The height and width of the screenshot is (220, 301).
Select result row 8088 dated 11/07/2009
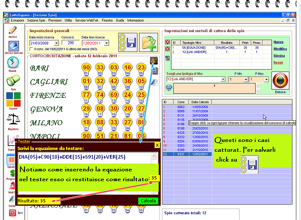pos(227,111)
